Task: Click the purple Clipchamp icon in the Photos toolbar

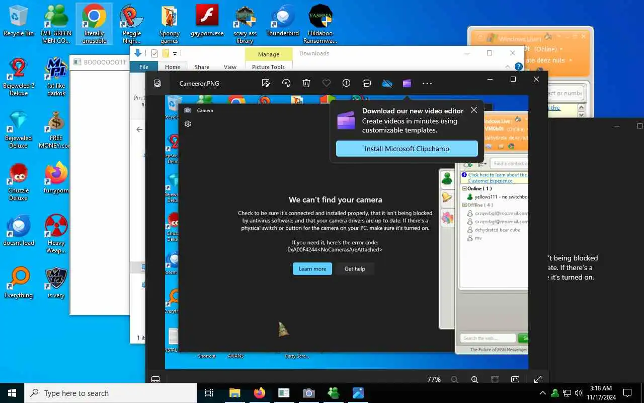Action: tap(407, 83)
